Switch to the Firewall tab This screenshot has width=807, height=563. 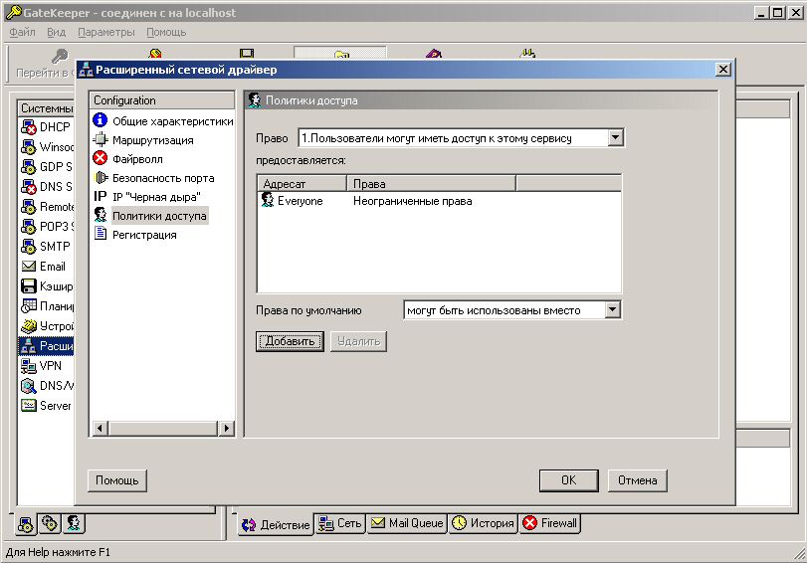549,523
